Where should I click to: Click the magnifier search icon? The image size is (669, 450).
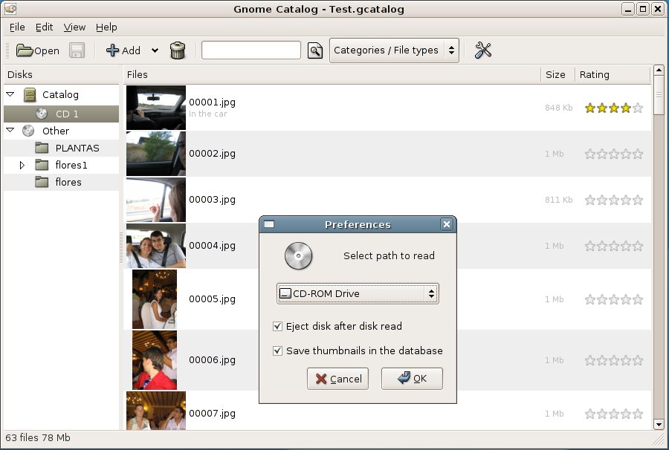(315, 50)
